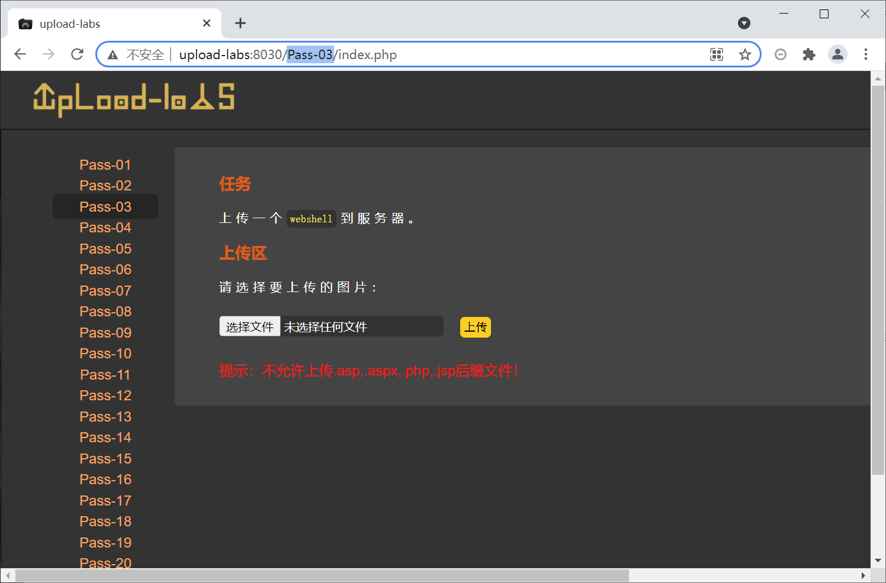Open a new tab with the plus button
The image size is (886, 583).
tap(240, 23)
